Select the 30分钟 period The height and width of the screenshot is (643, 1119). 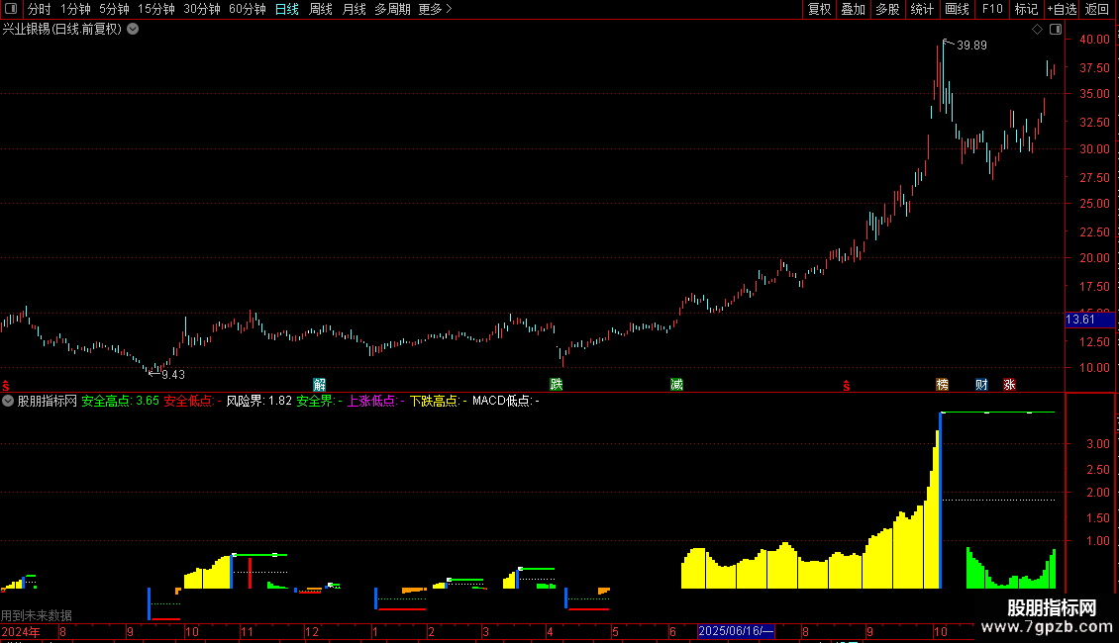[x=202, y=9]
